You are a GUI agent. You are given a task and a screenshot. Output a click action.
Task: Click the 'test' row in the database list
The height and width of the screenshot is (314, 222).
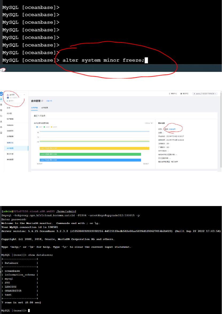8,294
